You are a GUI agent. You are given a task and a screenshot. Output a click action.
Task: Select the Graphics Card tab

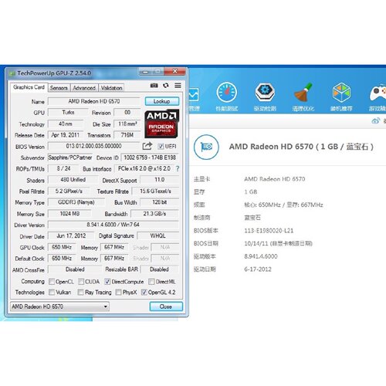click(x=29, y=87)
